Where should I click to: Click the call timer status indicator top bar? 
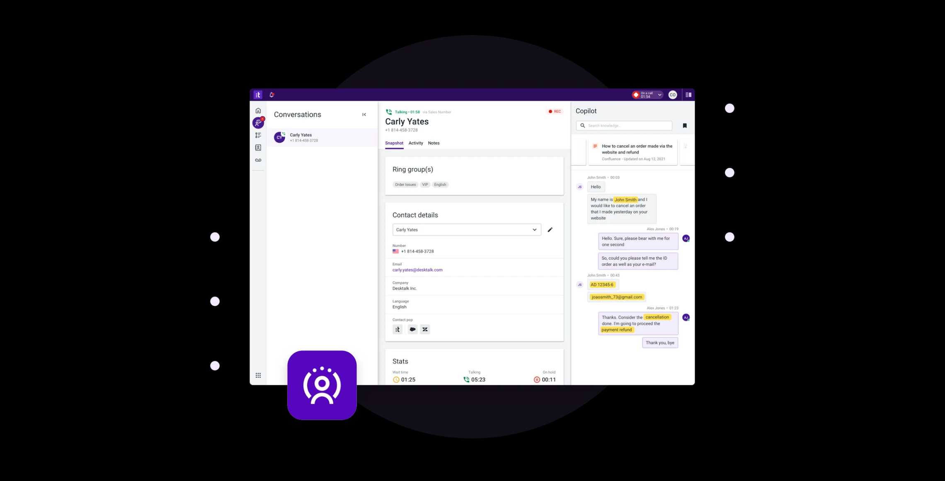coord(646,95)
